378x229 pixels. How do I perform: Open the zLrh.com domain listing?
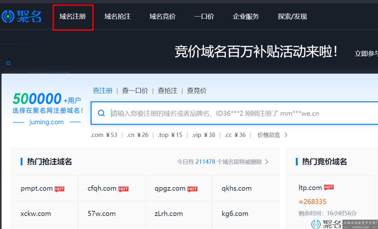click(168, 213)
